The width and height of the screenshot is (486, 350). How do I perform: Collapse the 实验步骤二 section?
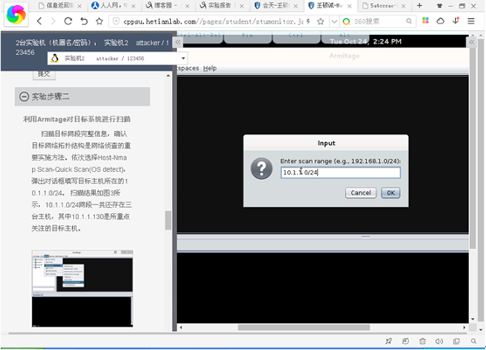point(24,96)
